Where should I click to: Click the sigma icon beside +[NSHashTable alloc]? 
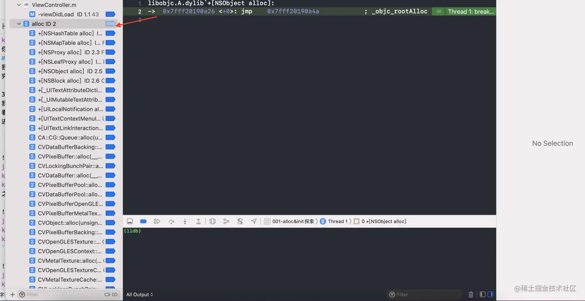32,33
